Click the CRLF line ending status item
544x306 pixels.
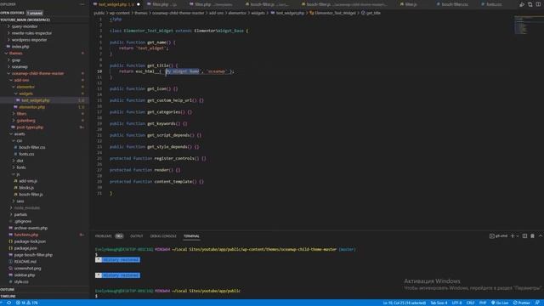(x=470, y=303)
